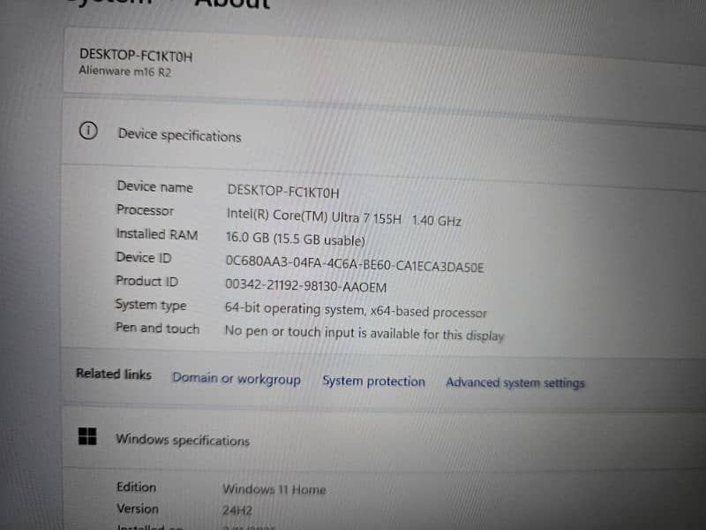Click the Installed RAM label
This screenshot has height=530, width=706.
click(x=157, y=234)
